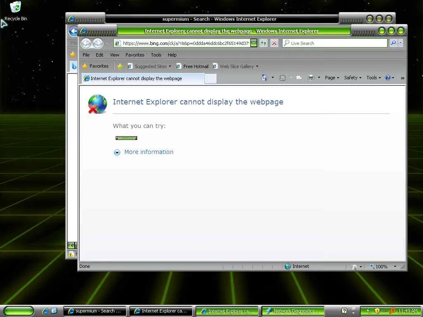Click the bing.com URL address field
The width and height of the screenshot is (423, 317).
pos(182,43)
